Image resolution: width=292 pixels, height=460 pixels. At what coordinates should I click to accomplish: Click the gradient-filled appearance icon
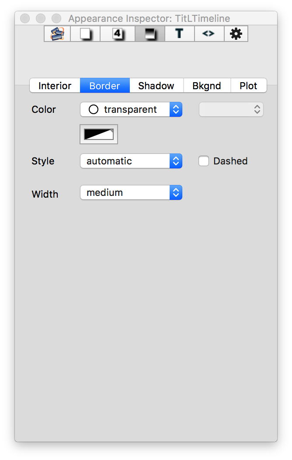coord(149,34)
